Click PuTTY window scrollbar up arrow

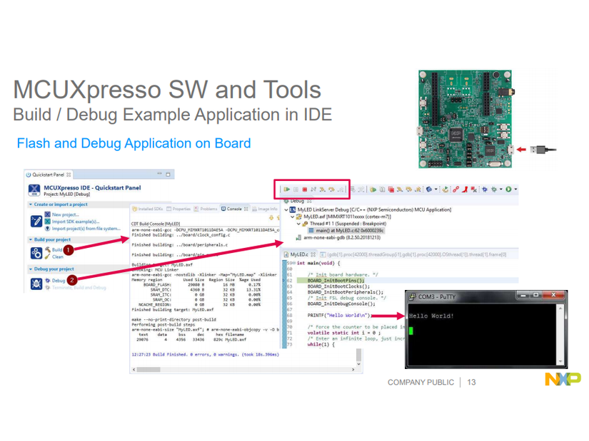[560, 308]
